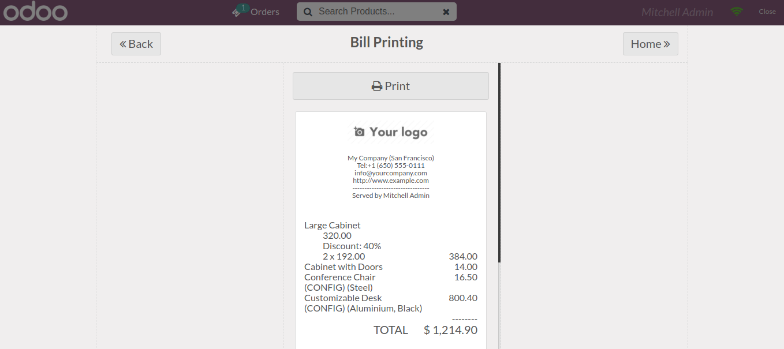784x349 pixels.
Task: Click the camera icon beside Your logo
Action: click(x=359, y=132)
